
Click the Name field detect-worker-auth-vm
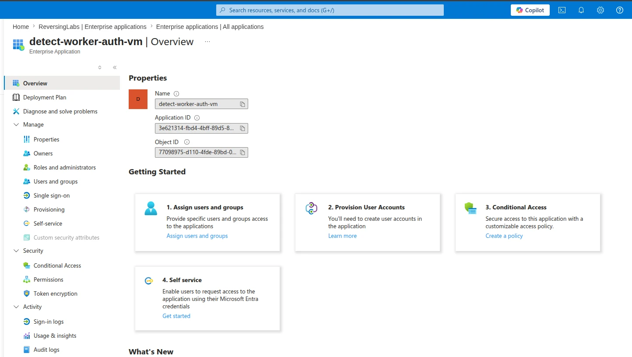(201, 104)
